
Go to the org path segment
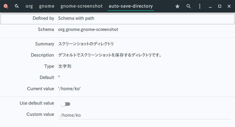pyautogui.click(x=29, y=6)
